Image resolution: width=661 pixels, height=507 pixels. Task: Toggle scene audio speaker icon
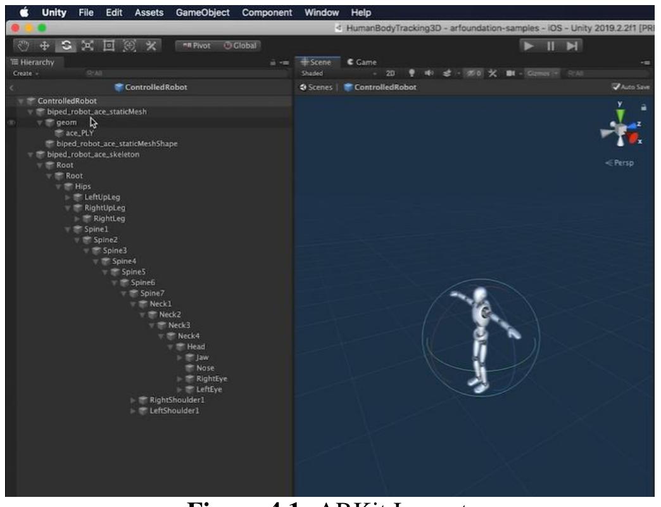click(x=429, y=74)
